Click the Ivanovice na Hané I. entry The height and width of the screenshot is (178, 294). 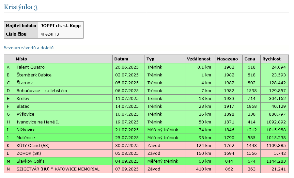[x=38, y=122]
